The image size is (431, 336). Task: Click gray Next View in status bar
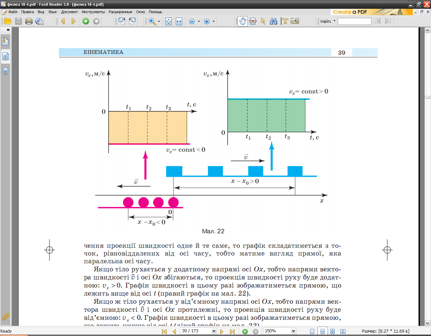coord(256,331)
